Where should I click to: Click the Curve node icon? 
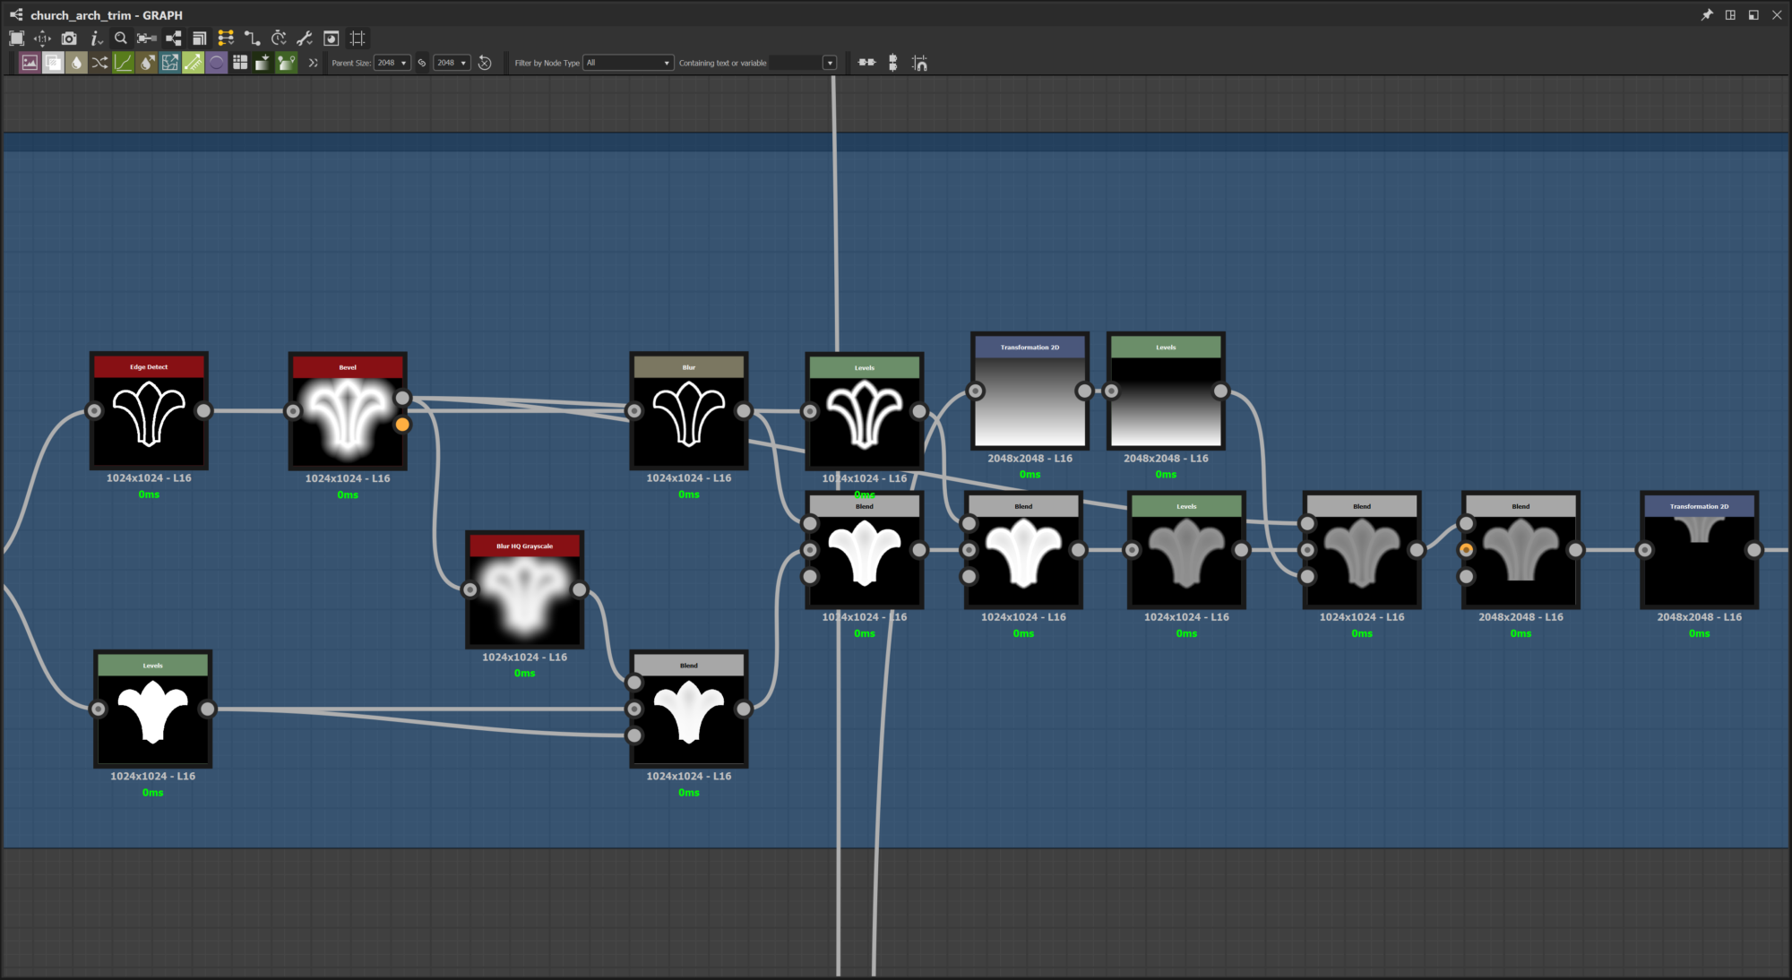[123, 63]
